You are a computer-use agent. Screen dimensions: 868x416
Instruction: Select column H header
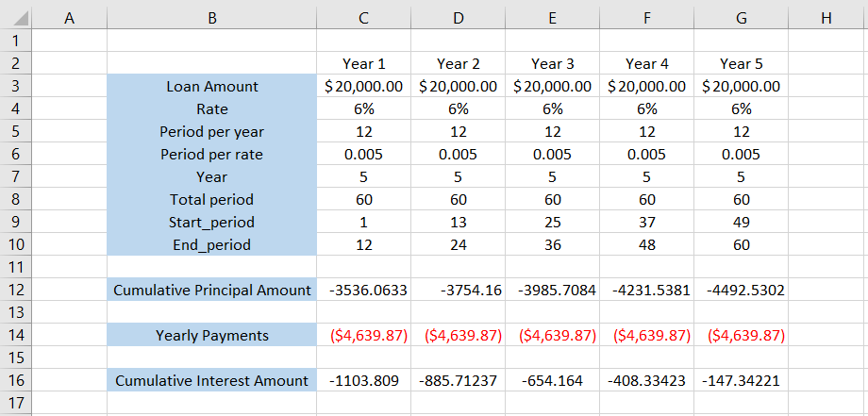click(x=826, y=18)
